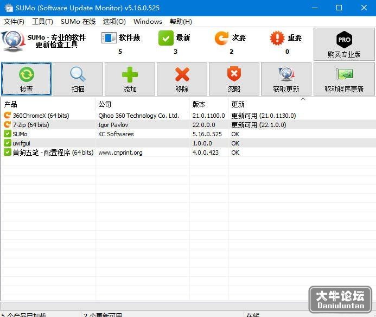Open 驱动程序更新 driver update
Viewport: 376px width, 317px height.
pos(344,79)
